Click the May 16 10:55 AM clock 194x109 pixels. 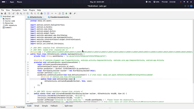pos(97,2)
